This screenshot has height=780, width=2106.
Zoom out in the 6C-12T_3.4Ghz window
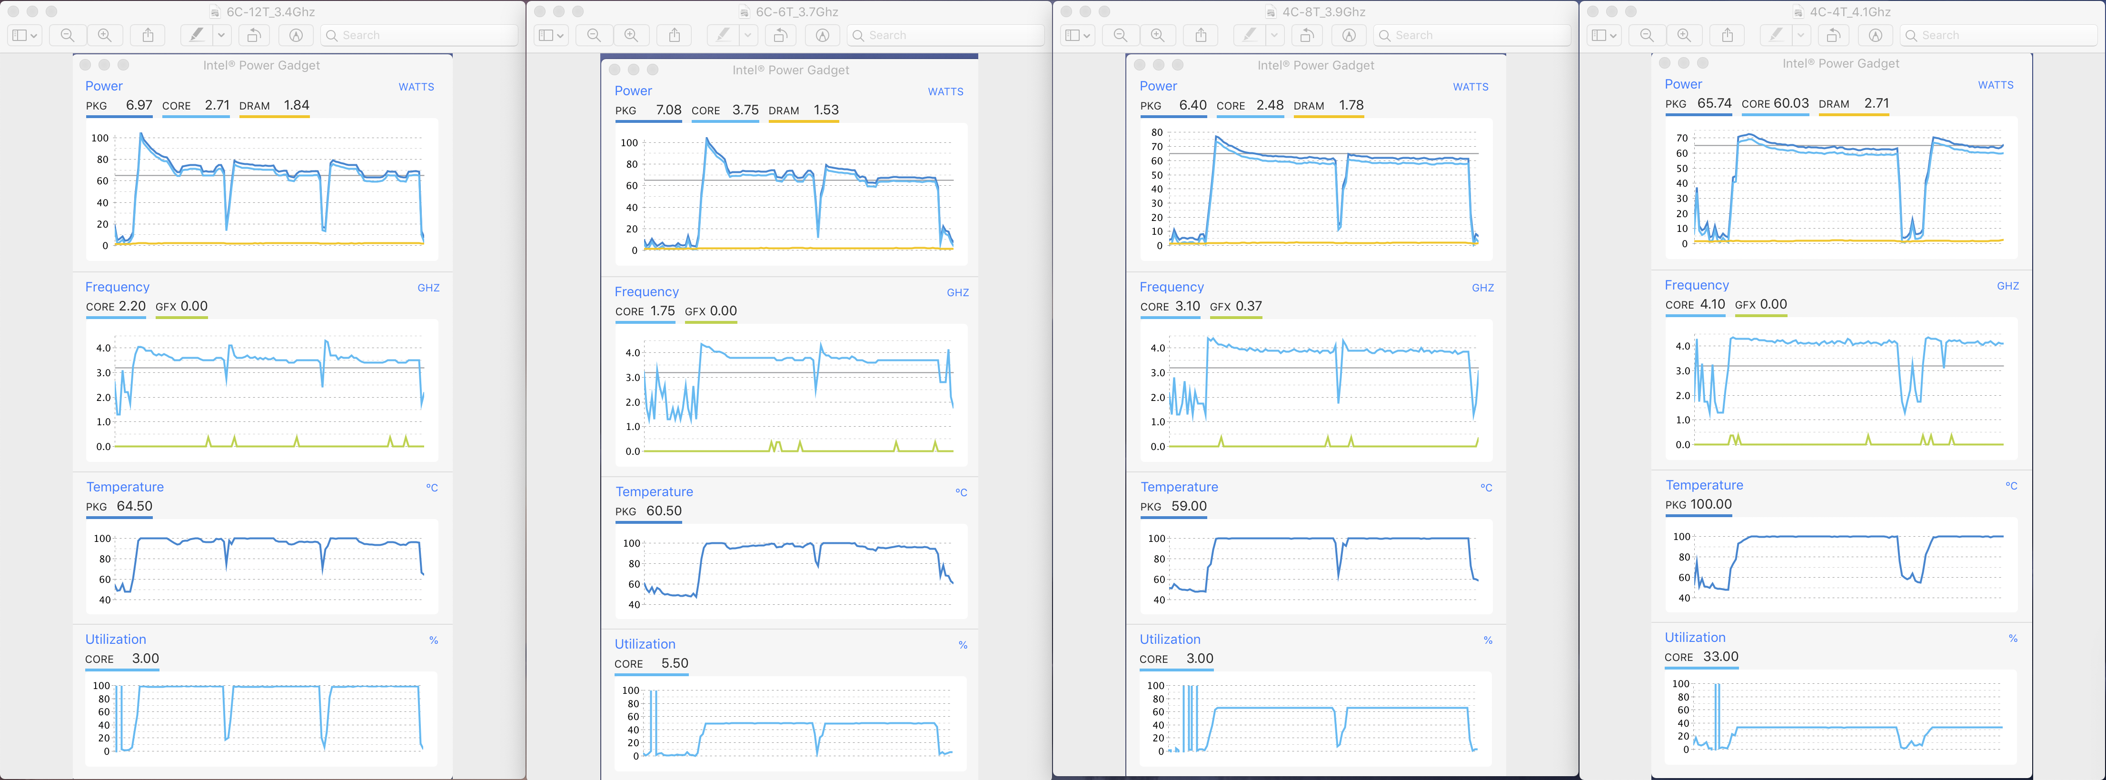(68, 35)
